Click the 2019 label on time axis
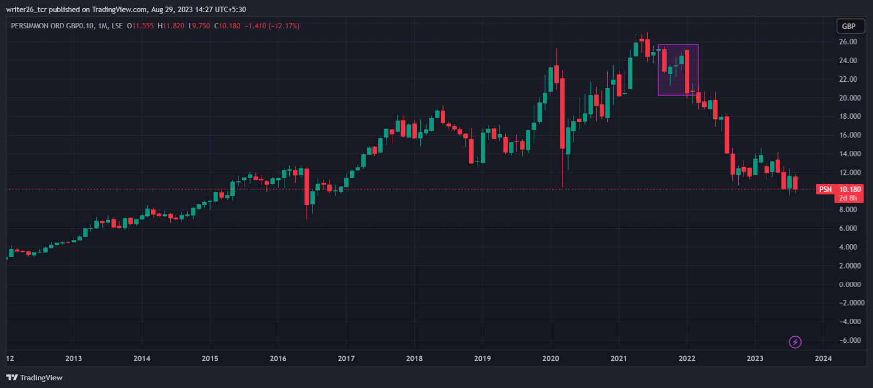This screenshot has width=873, height=388. [x=482, y=359]
